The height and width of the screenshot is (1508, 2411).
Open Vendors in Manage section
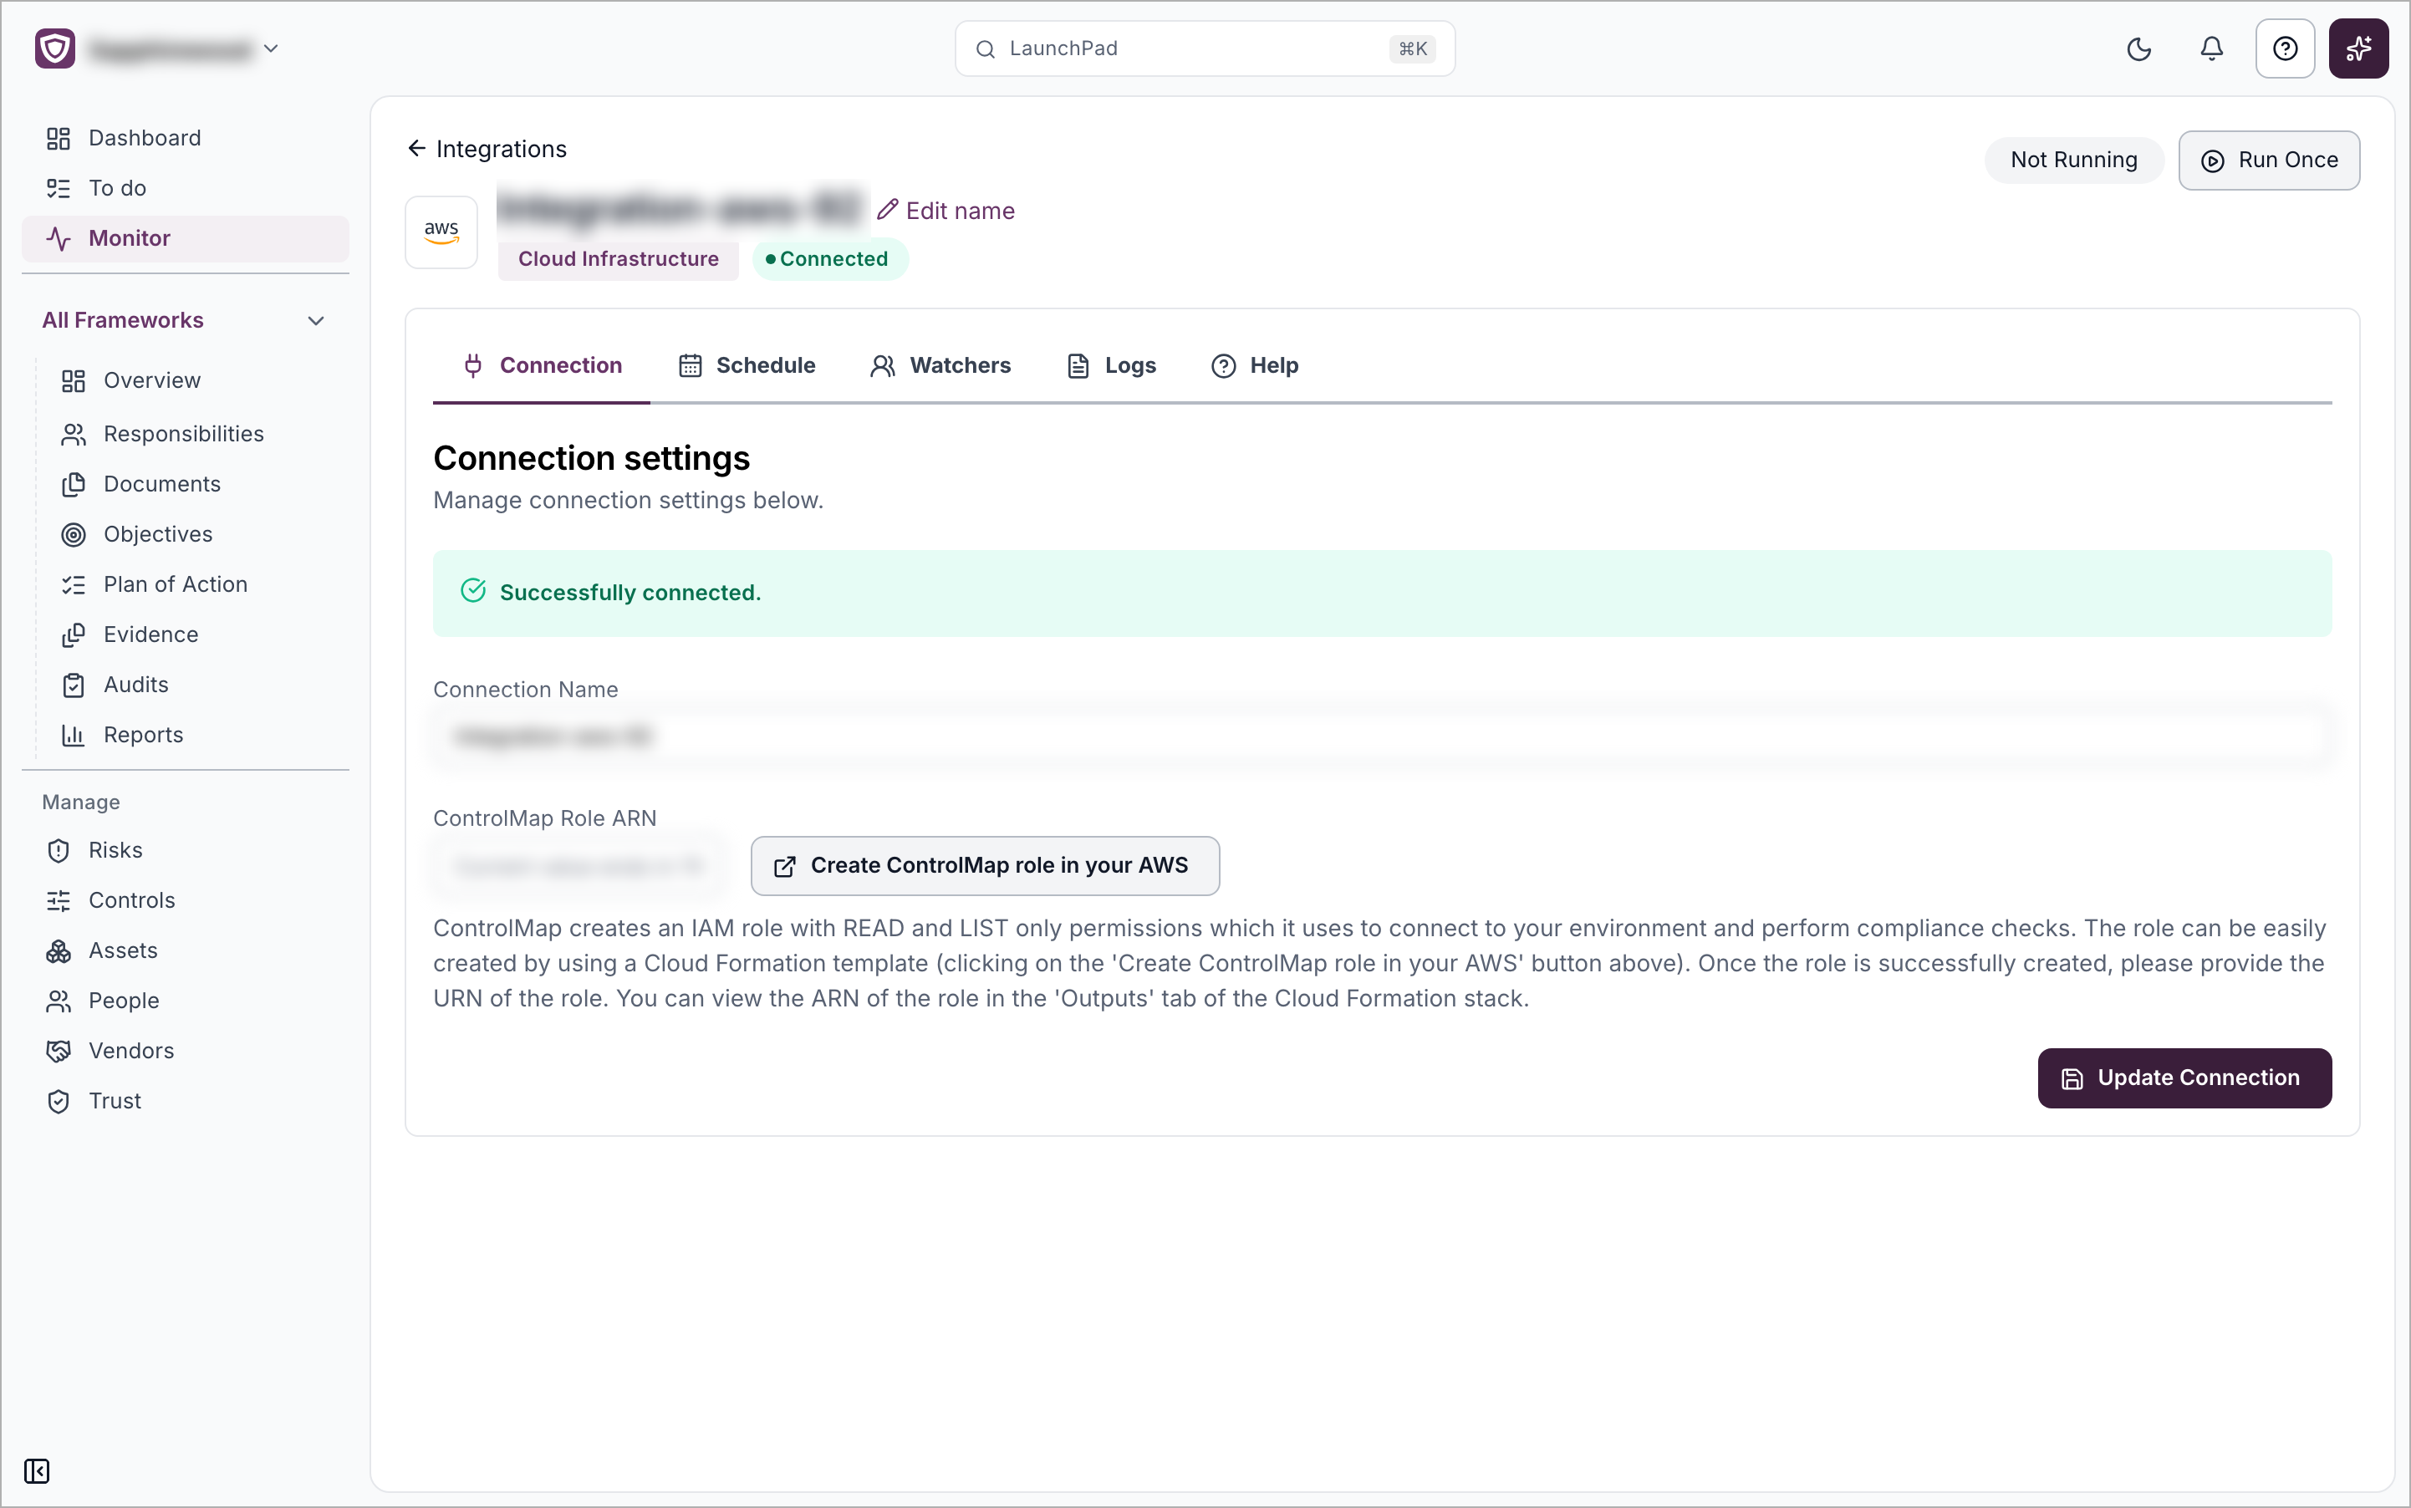[x=186, y=1052]
